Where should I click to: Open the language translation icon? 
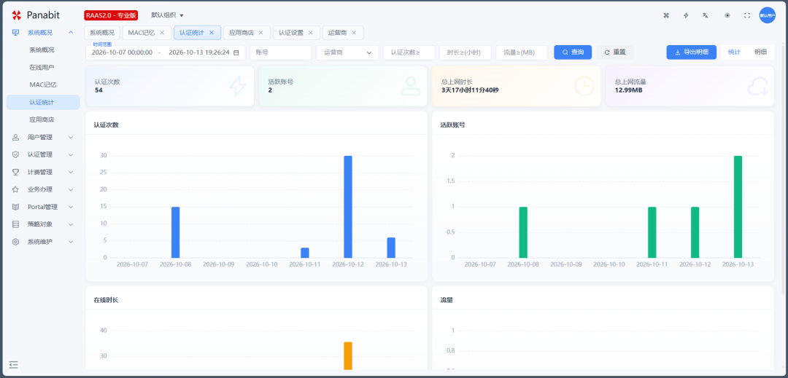coord(706,15)
